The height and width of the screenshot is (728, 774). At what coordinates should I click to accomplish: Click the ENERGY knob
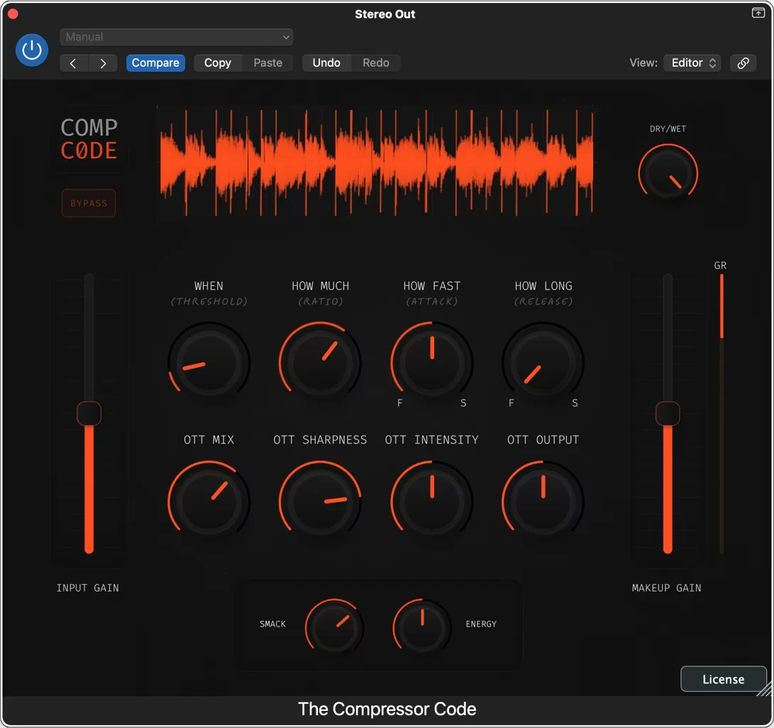click(x=422, y=628)
